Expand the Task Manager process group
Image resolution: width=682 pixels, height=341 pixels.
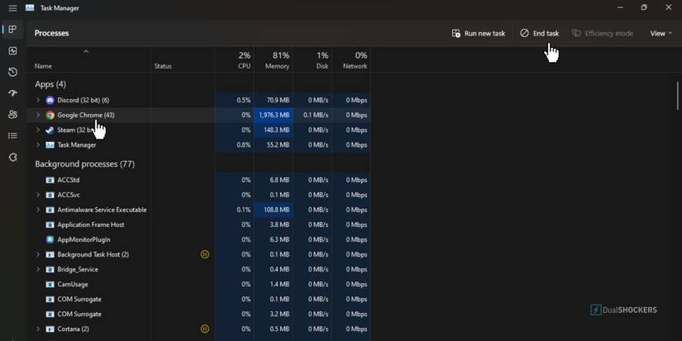38,144
